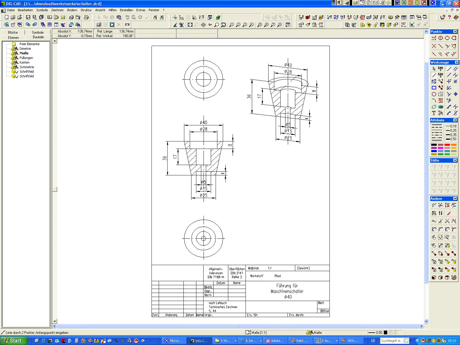Screen dimensions: 460x345
Task: Switch to the Ebenen tab
Action: pos(13,38)
